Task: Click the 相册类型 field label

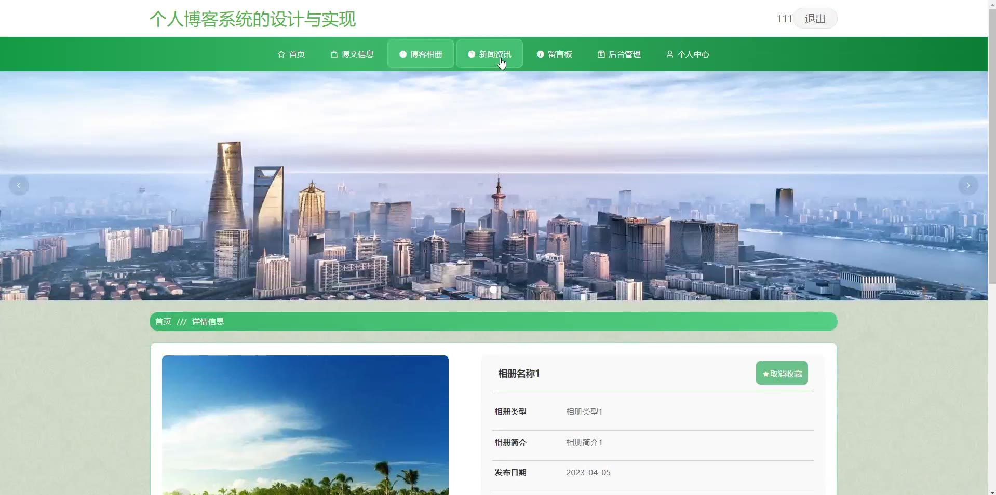Action: pos(510,411)
